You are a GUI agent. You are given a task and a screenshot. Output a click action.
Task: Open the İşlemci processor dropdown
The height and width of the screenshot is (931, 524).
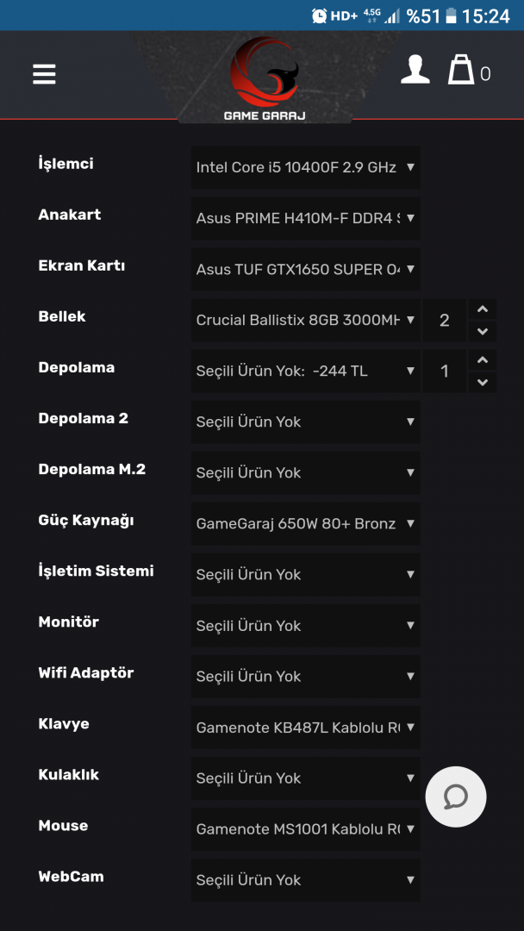click(x=305, y=167)
